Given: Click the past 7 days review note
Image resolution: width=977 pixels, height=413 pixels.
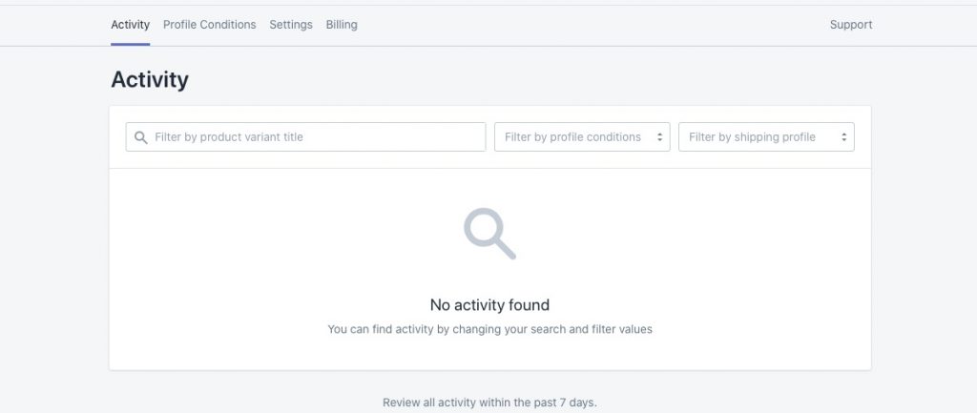Looking at the screenshot, I should coord(489,403).
